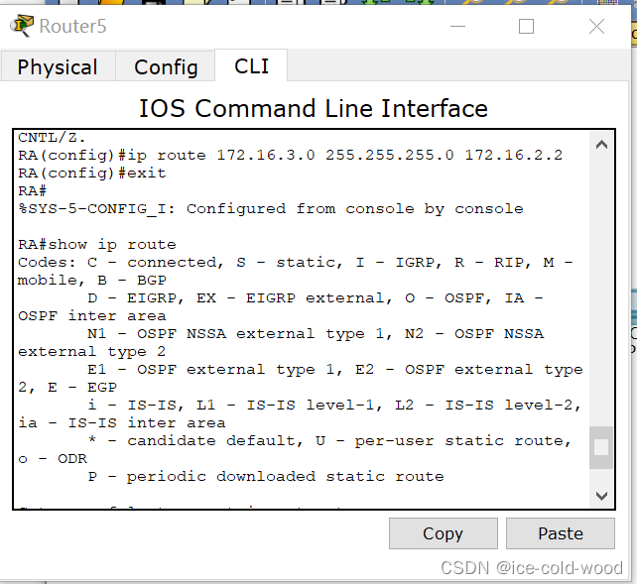Click the 'ip route 172.16.3.0' command line
Image resolution: width=637 pixels, height=584 pixels.
click(x=290, y=155)
